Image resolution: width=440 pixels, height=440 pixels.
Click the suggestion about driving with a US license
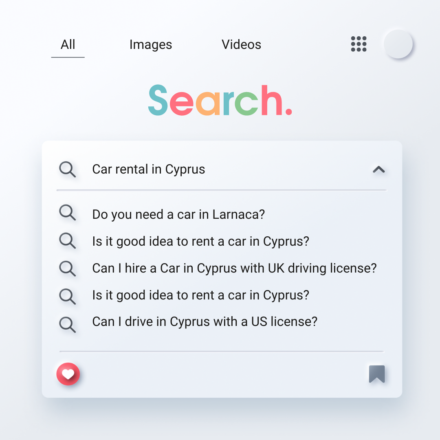tap(204, 322)
